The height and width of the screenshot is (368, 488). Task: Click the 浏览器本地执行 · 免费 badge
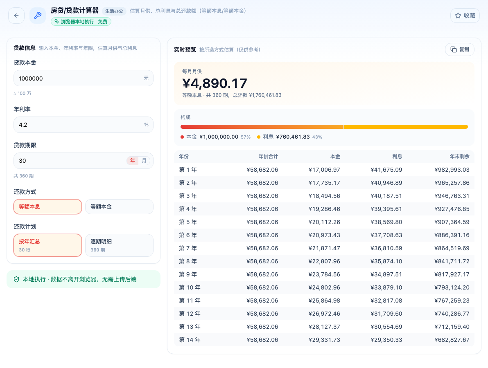(81, 21)
